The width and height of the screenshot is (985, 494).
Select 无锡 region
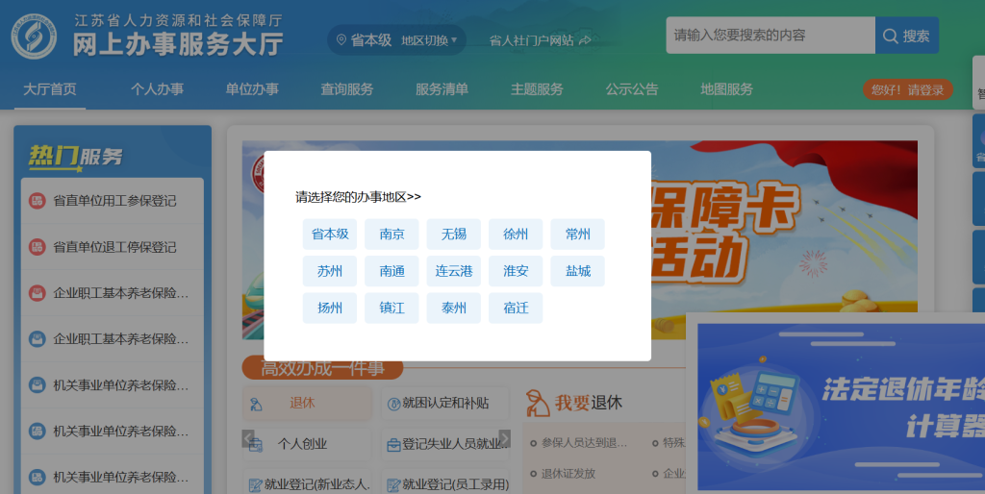click(454, 235)
